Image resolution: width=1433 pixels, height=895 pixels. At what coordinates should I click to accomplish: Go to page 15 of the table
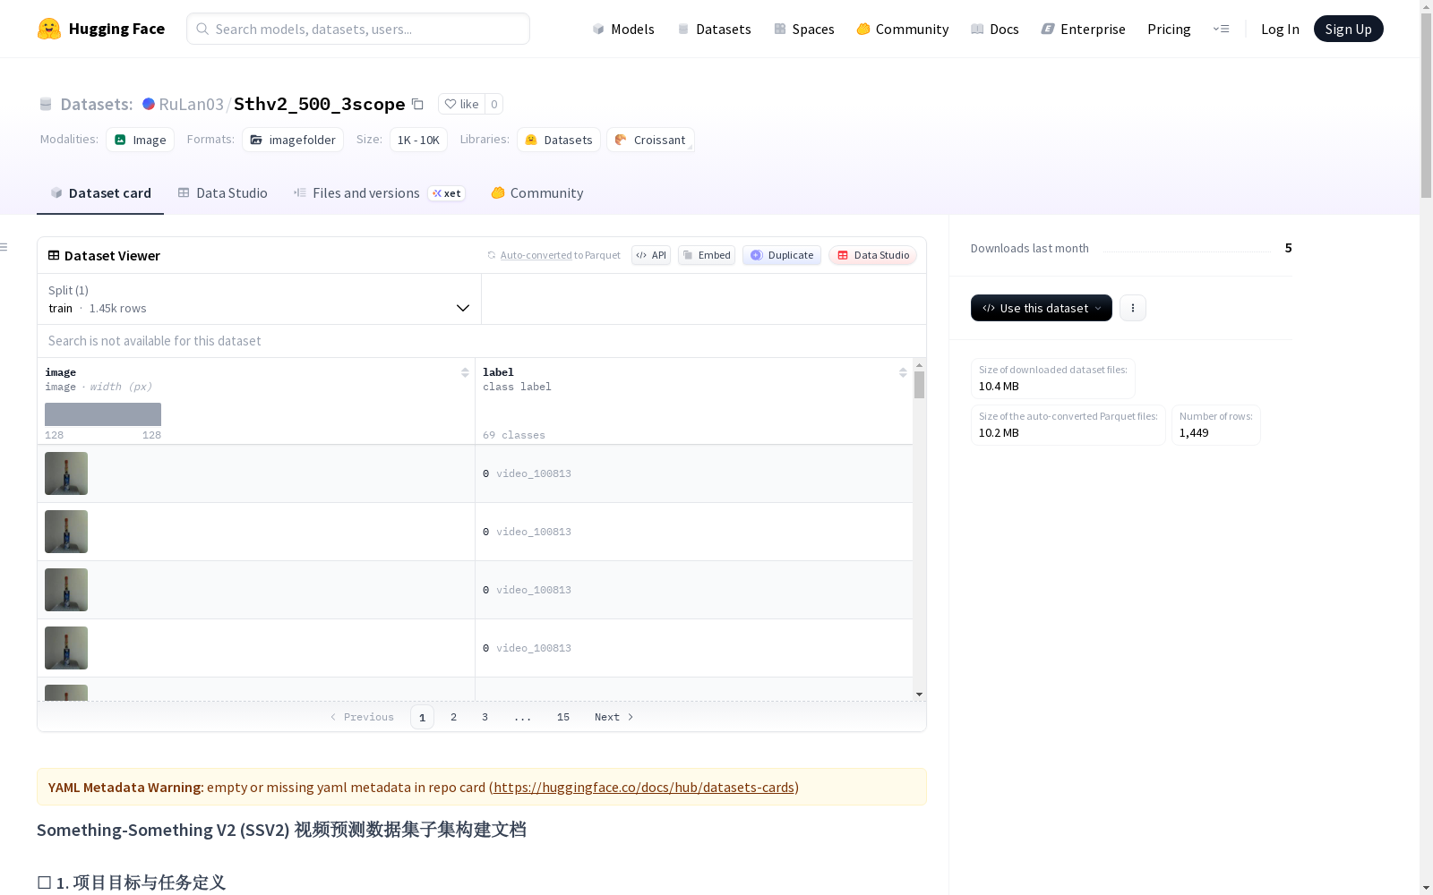tap(563, 717)
